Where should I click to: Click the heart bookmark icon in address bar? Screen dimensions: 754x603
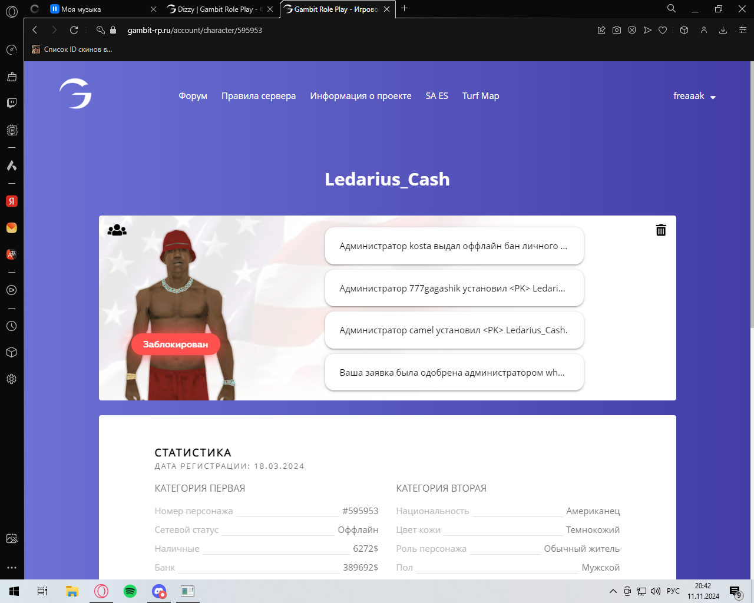[x=663, y=30]
